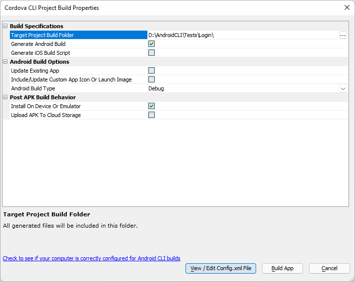Cancel the build properties dialog
The image size is (355, 282).
click(329, 269)
